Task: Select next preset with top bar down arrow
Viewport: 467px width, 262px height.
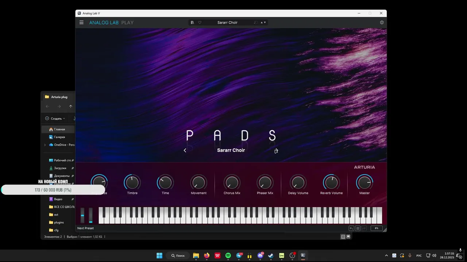Action: [265, 23]
